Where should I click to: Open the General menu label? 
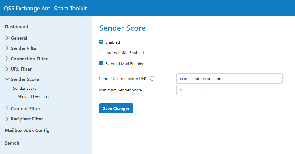[x=19, y=38]
